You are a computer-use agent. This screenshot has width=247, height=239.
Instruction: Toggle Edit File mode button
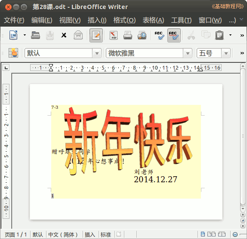click(x=96, y=35)
